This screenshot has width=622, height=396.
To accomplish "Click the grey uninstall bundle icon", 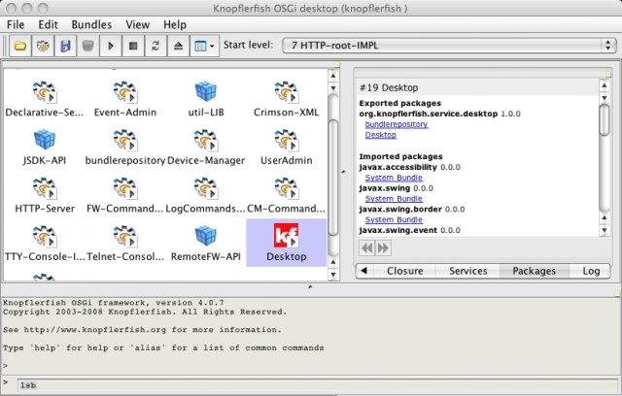I will click(x=88, y=46).
